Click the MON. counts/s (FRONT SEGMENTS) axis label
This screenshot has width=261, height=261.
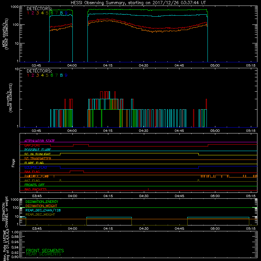click(x=5, y=34)
